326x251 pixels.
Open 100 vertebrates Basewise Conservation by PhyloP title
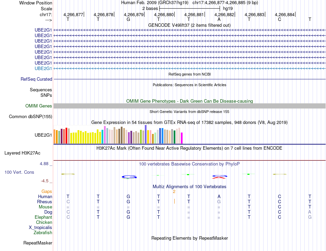(x=189, y=164)
